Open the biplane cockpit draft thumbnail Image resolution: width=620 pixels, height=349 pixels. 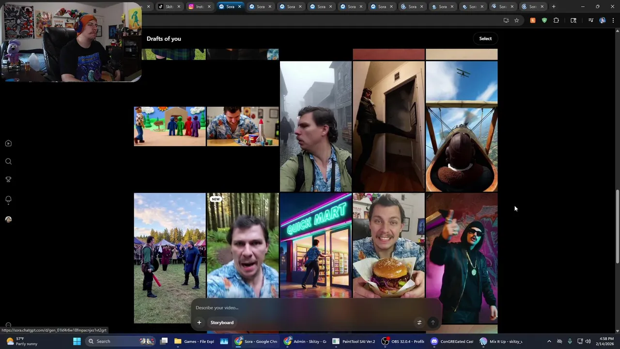coord(462,127)
